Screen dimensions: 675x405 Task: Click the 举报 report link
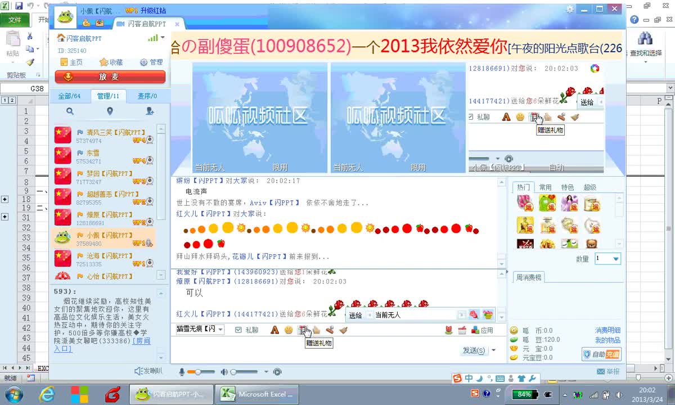(x=608, y=372)
